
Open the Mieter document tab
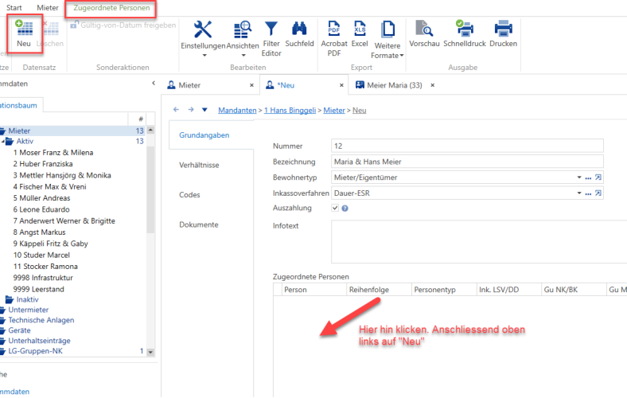pyautogui.click(x=189, y=85)
